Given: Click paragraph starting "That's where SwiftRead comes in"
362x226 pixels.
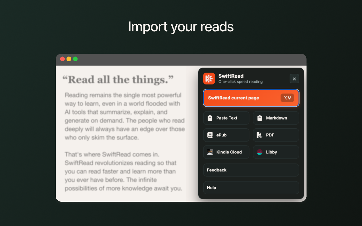Looking at the screenshot, I should tap(124, 171).
